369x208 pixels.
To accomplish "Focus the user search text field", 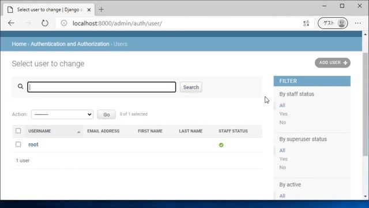I will click(x=101, y=87).
